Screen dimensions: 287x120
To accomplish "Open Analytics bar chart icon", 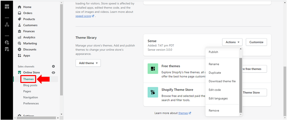I will click(20, 37).
